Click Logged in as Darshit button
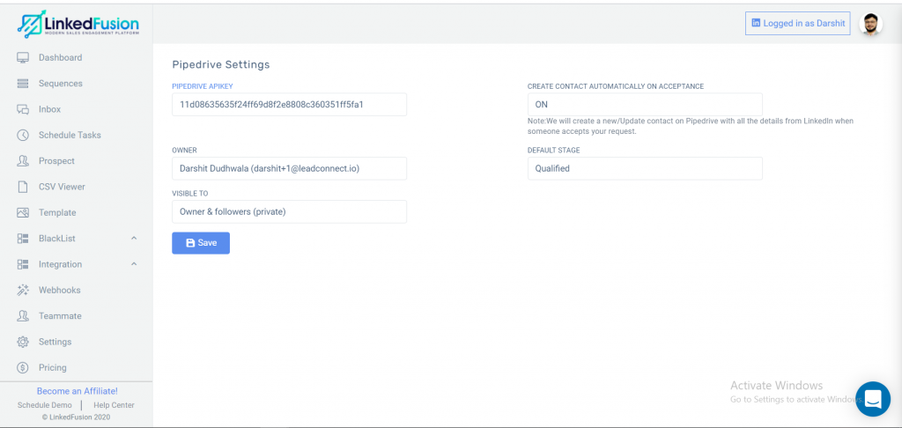Screen dimensions: 902x428 pyautogui.click(x=797, y=24)
